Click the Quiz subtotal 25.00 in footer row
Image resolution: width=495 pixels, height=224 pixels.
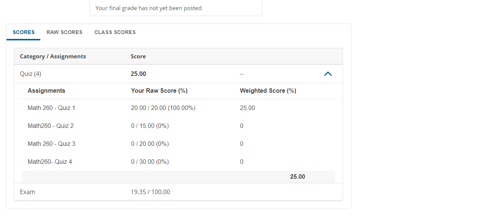297,177
